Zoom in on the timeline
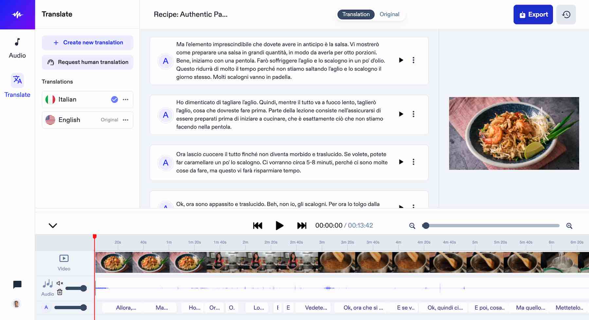Viewport: 589px width, 320px height. [570, 226]
